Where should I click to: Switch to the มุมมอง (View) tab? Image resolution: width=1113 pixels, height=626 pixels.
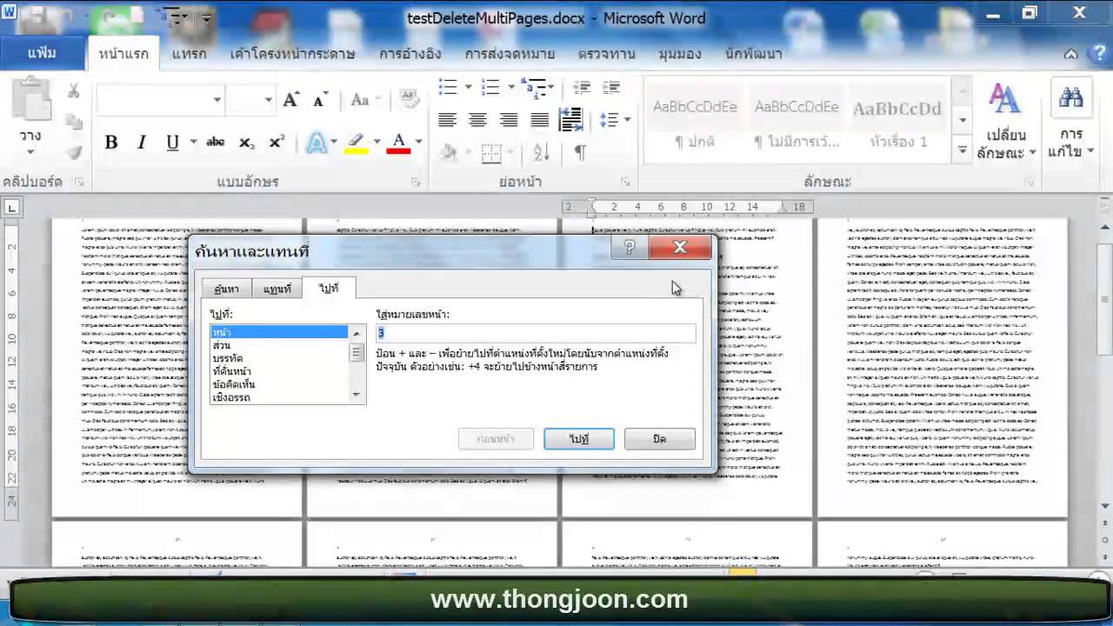tap(680, 54)
